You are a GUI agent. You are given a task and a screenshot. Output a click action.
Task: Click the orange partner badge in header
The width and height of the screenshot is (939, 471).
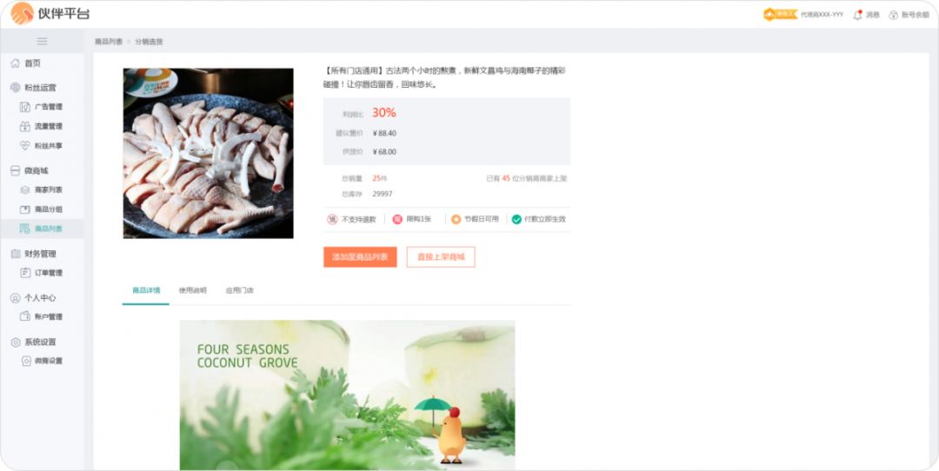780,15
